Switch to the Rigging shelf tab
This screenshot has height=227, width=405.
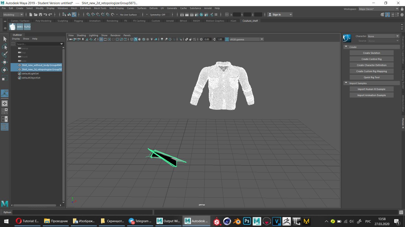(x=78, y=21)
